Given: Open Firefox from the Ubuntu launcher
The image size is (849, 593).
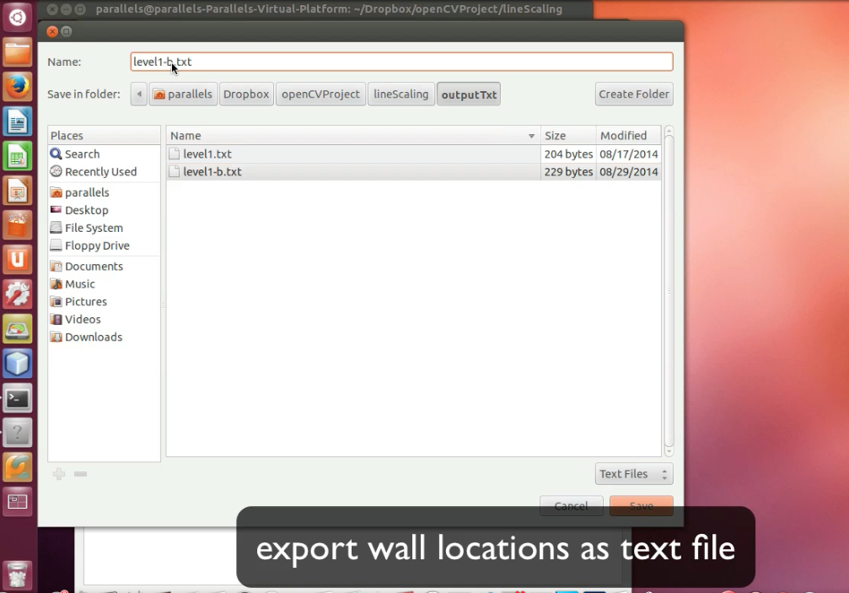Looking at the screenshot, I should [x=17, y=87].
